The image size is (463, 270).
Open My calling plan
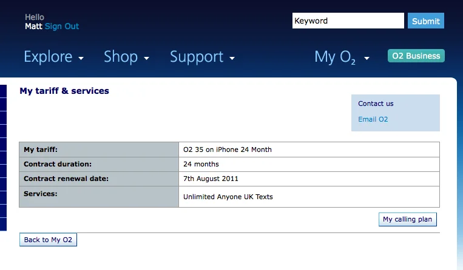408,219
